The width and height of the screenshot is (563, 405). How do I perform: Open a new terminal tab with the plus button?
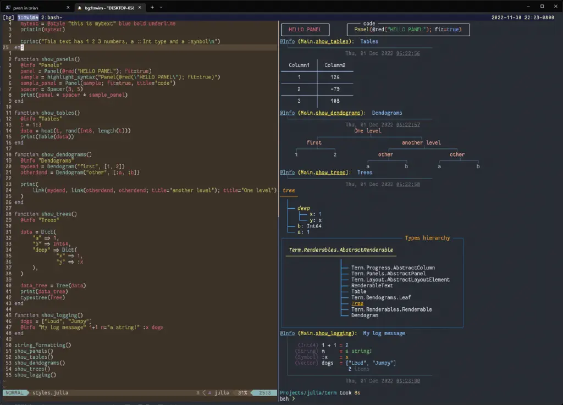152,7
